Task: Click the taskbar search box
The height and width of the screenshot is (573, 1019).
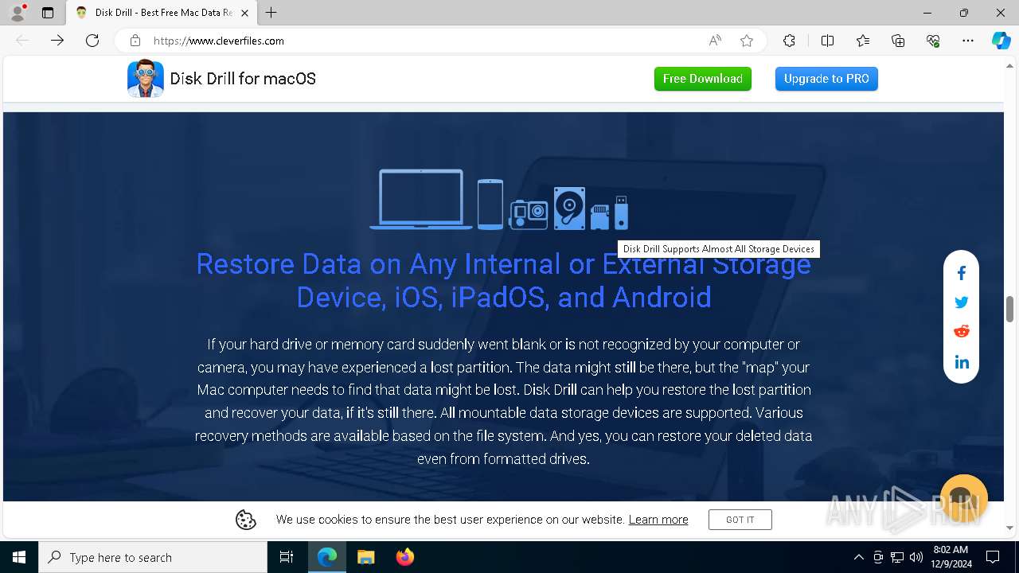Action: (153, 557)
